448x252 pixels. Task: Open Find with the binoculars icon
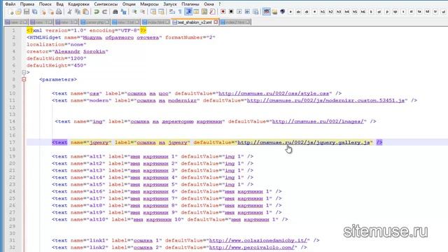(115, 12)
